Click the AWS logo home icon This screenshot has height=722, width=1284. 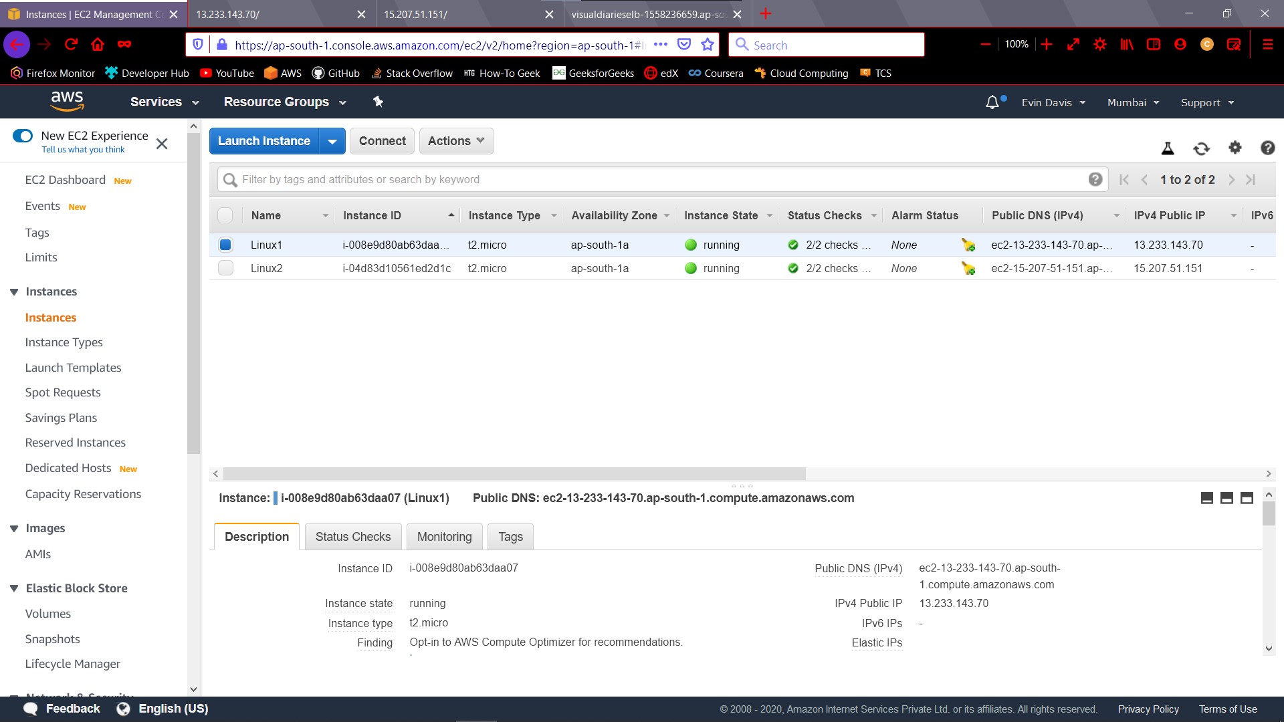(67, 102)
